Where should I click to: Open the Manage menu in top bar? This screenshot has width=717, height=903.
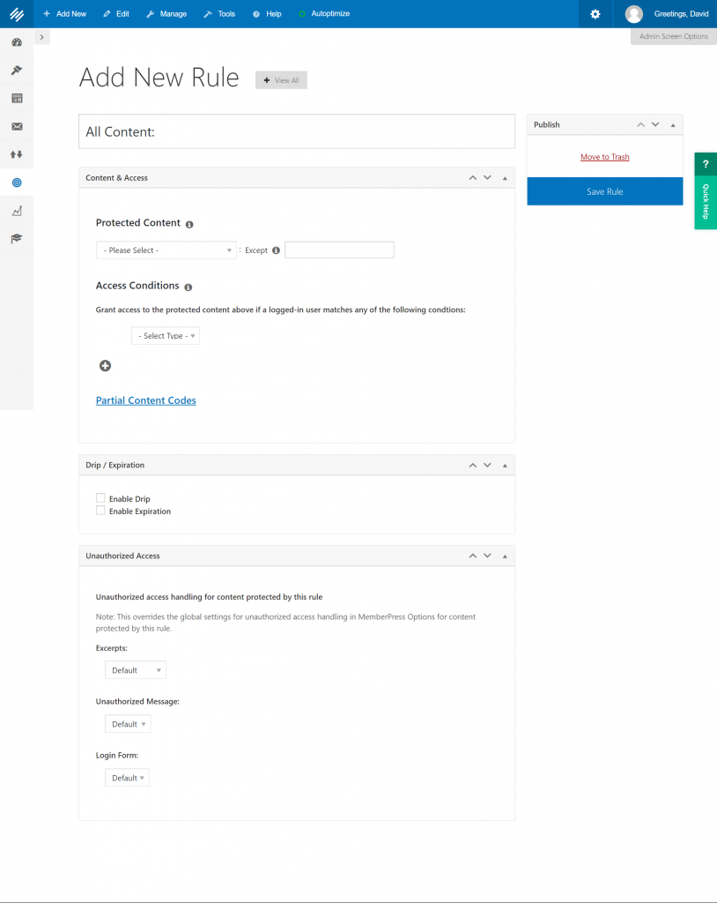pos(166,14)
